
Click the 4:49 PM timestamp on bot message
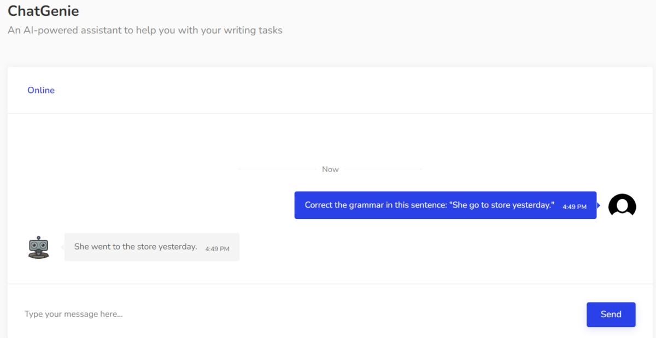click(217, 248)
